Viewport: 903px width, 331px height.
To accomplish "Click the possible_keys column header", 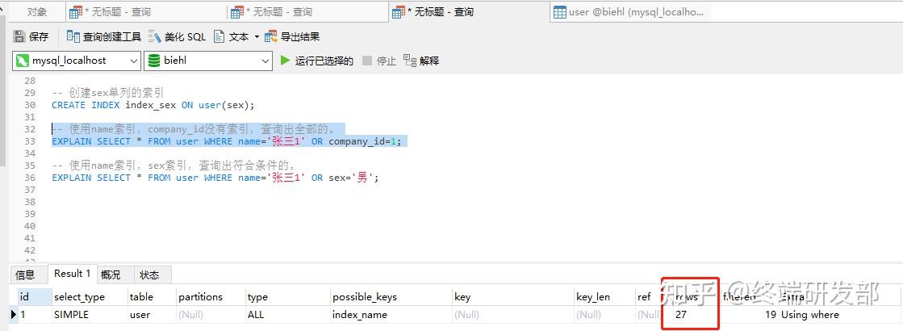I will click(391, 296).
